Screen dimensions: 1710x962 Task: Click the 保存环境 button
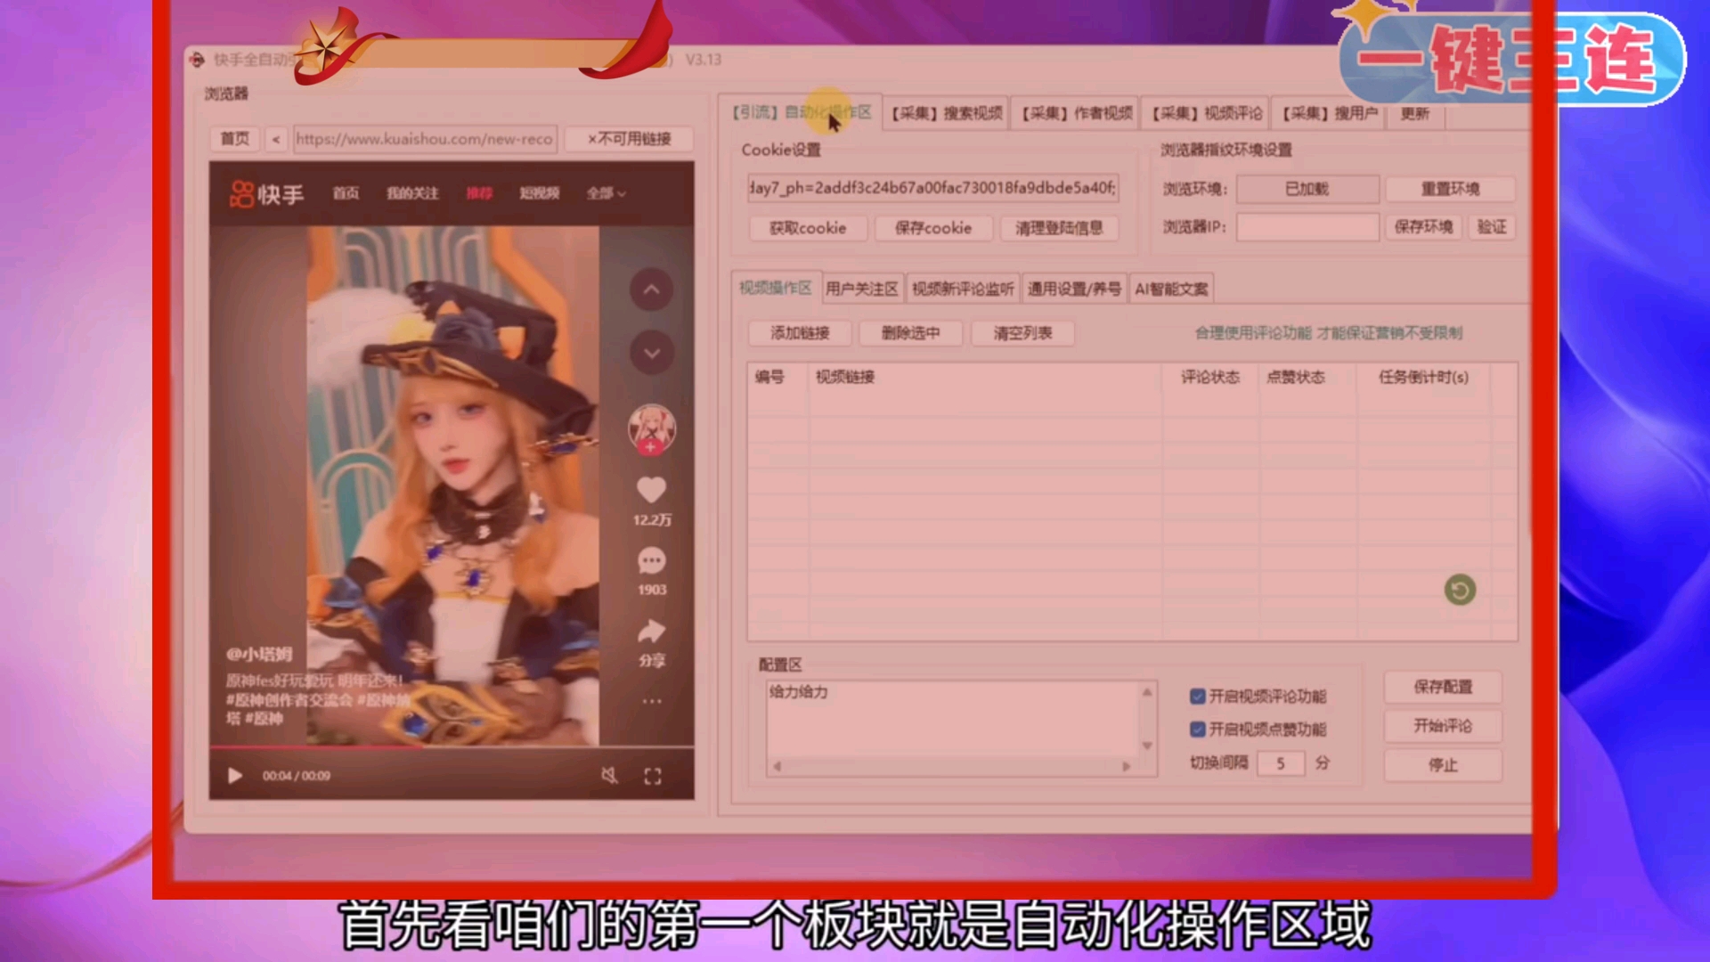(1423, 227)
